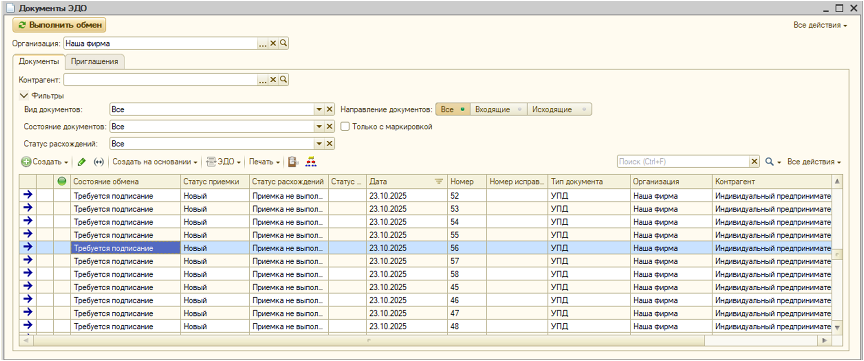Viewport: 864px width, 361px height.
Task: Click the clipboard report icon in toolbar
Action: click(x=293, y=162)
